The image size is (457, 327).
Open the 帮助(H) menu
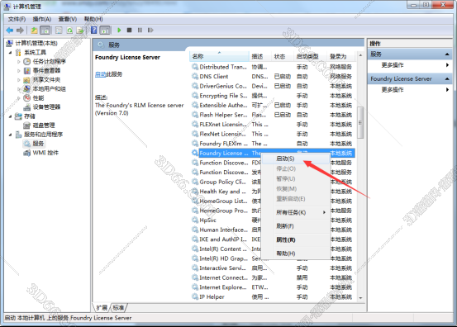[x=93, y=19]
